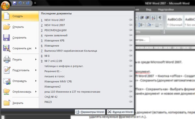Expand the Подготовить submenu arrow

tap(36, 70)
